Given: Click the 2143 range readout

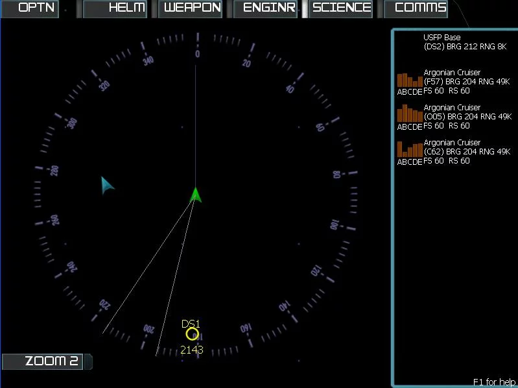Looking at the screenshot, I should click(x=192, y=350).
